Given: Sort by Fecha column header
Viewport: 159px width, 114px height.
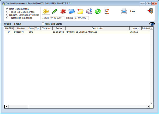Looking at the screenshot, I should tap(59, 28).
